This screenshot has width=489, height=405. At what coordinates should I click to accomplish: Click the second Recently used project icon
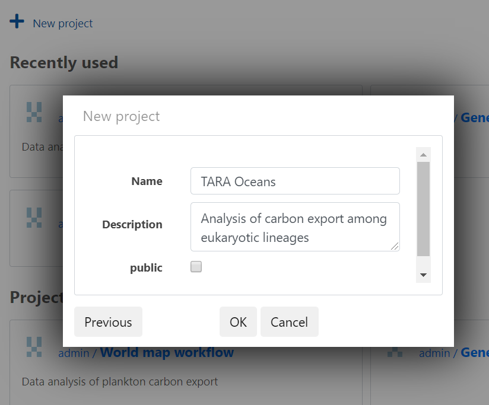pos(34,218)
